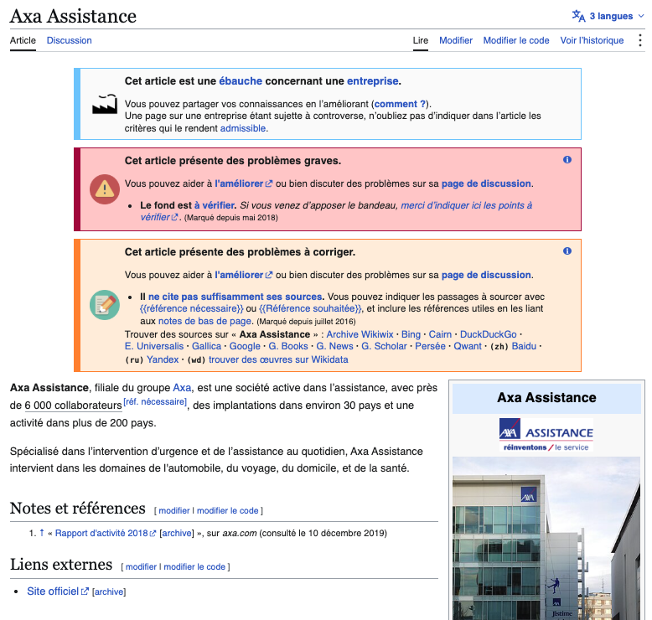Click the info icon in the red banner

point(567,160)
